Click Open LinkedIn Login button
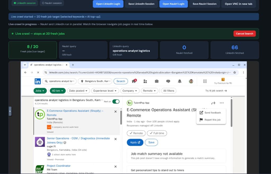The image size is (271, 174). 108,4
